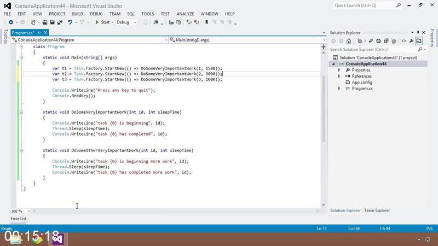Expand the References node
Viewport: 438px width, 246px height.
click(339, 76)
